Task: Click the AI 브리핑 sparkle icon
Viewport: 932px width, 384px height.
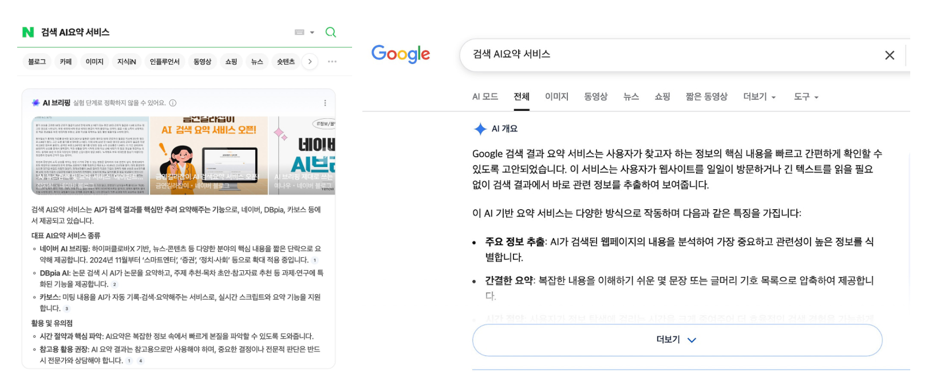Action: [35, 103]
